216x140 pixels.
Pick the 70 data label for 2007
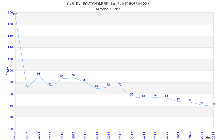[x=27, y=86]
